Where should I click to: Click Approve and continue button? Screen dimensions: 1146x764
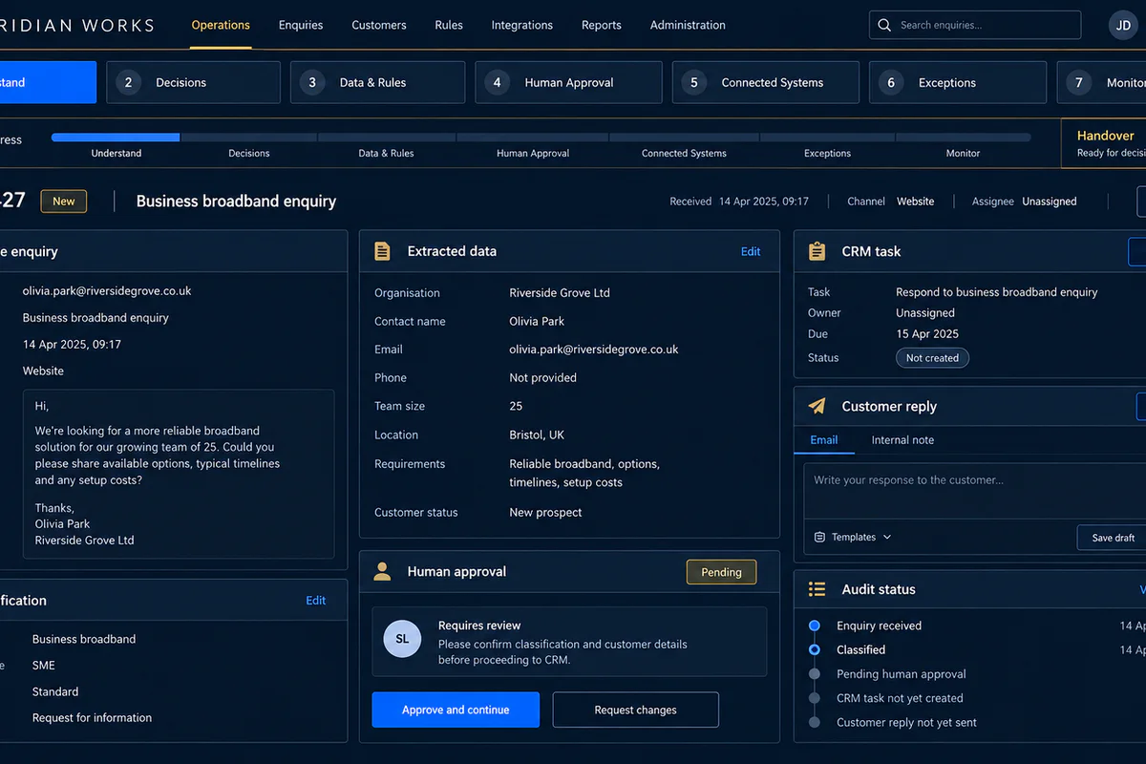click(456, 710)
